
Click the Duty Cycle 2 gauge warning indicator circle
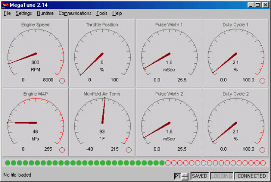(262, 150)
